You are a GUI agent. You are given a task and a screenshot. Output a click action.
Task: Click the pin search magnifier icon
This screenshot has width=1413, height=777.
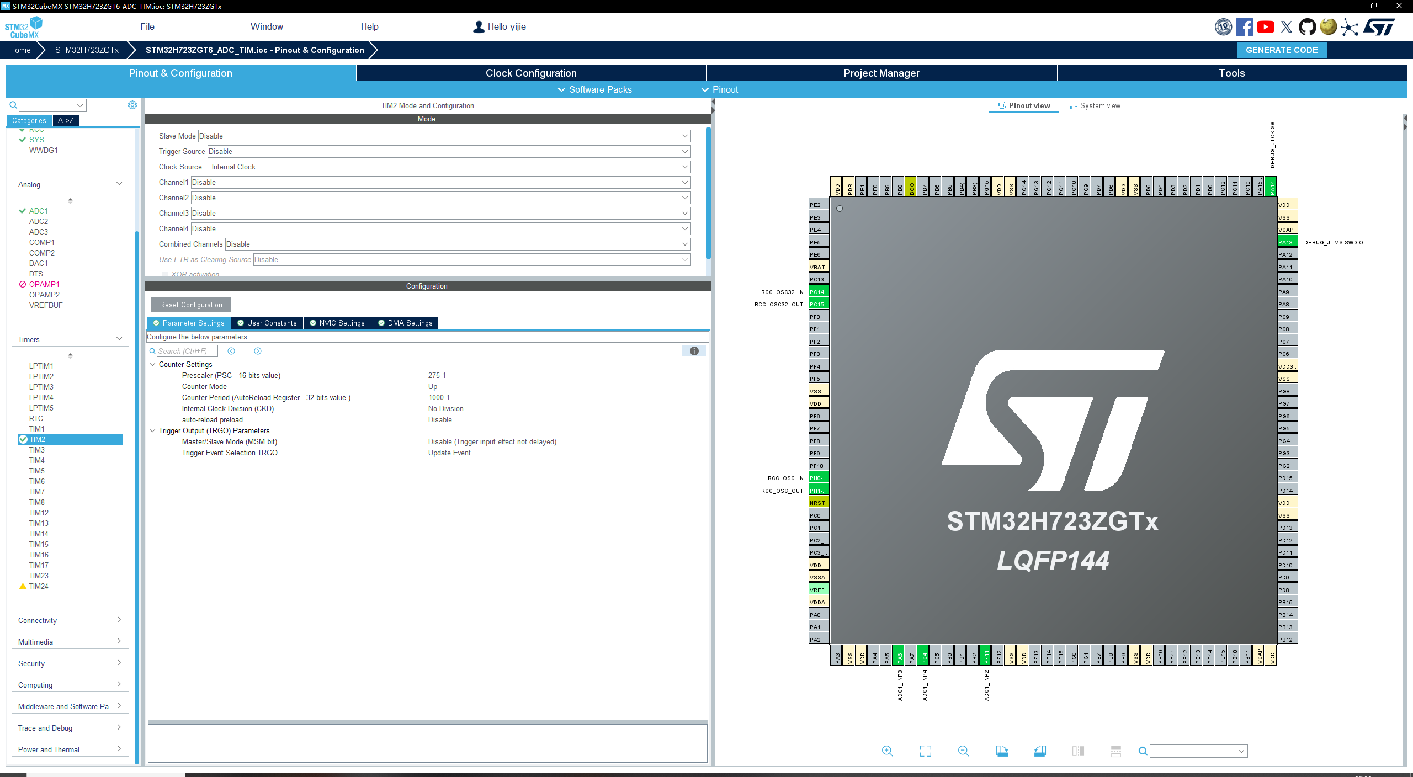point(1143,751)
